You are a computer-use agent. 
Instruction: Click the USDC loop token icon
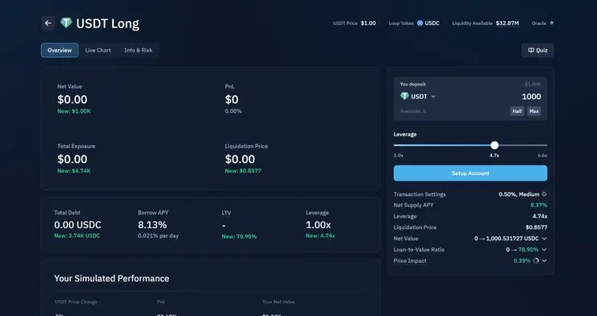coord(420,23)
